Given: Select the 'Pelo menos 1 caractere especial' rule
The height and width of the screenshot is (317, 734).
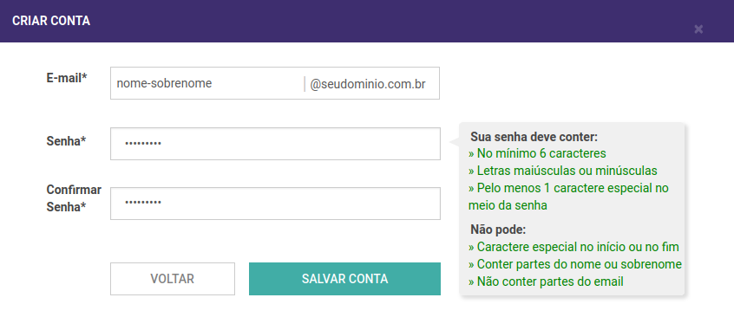Looking at the screenshot, I should [568, 197].
